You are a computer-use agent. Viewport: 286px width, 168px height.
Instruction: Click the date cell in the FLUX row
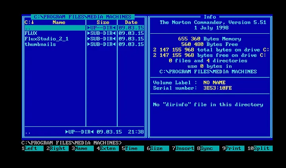131,33
